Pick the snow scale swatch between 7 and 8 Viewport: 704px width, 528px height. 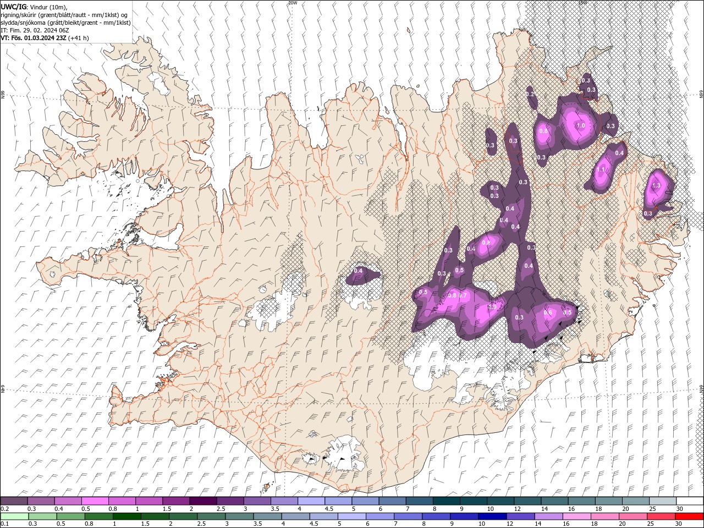click(x=419, y=501)
